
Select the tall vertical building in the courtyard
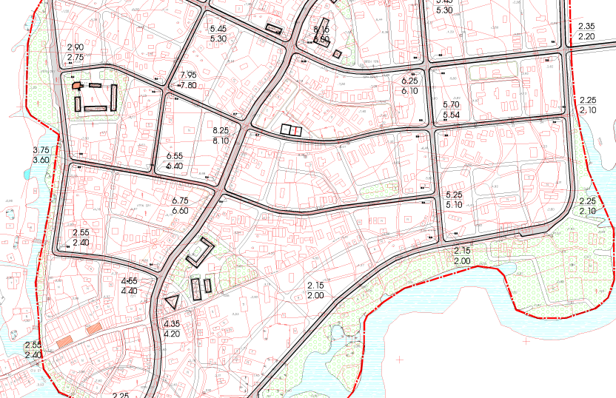click(x=115, y=97)
